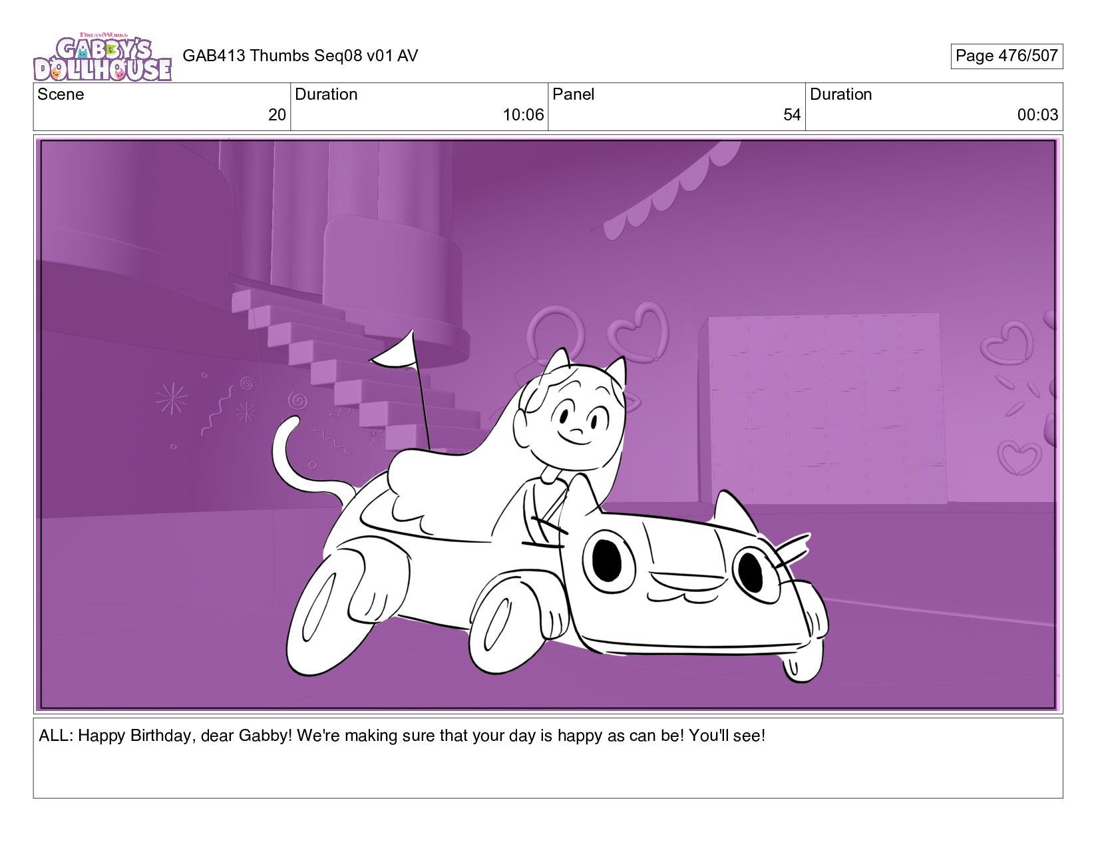
Task: Select the scene number '20'
Action: (277, 115)
